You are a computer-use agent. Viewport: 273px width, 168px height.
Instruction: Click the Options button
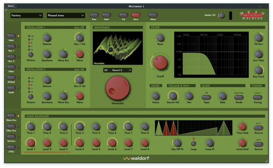[x=11, y=6]
